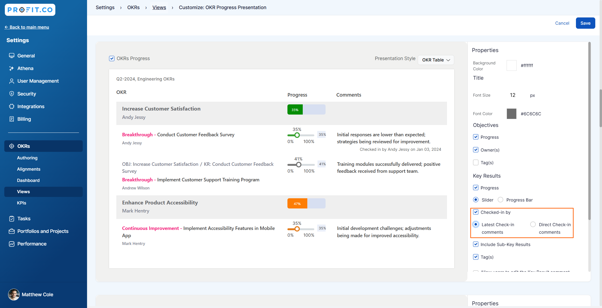602x308 pixels.
Task: Click the Portfolios and Projects briefcase icon
Action: point(12,231)
